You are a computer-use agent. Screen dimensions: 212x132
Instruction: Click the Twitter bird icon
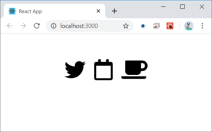pos(75,70)
